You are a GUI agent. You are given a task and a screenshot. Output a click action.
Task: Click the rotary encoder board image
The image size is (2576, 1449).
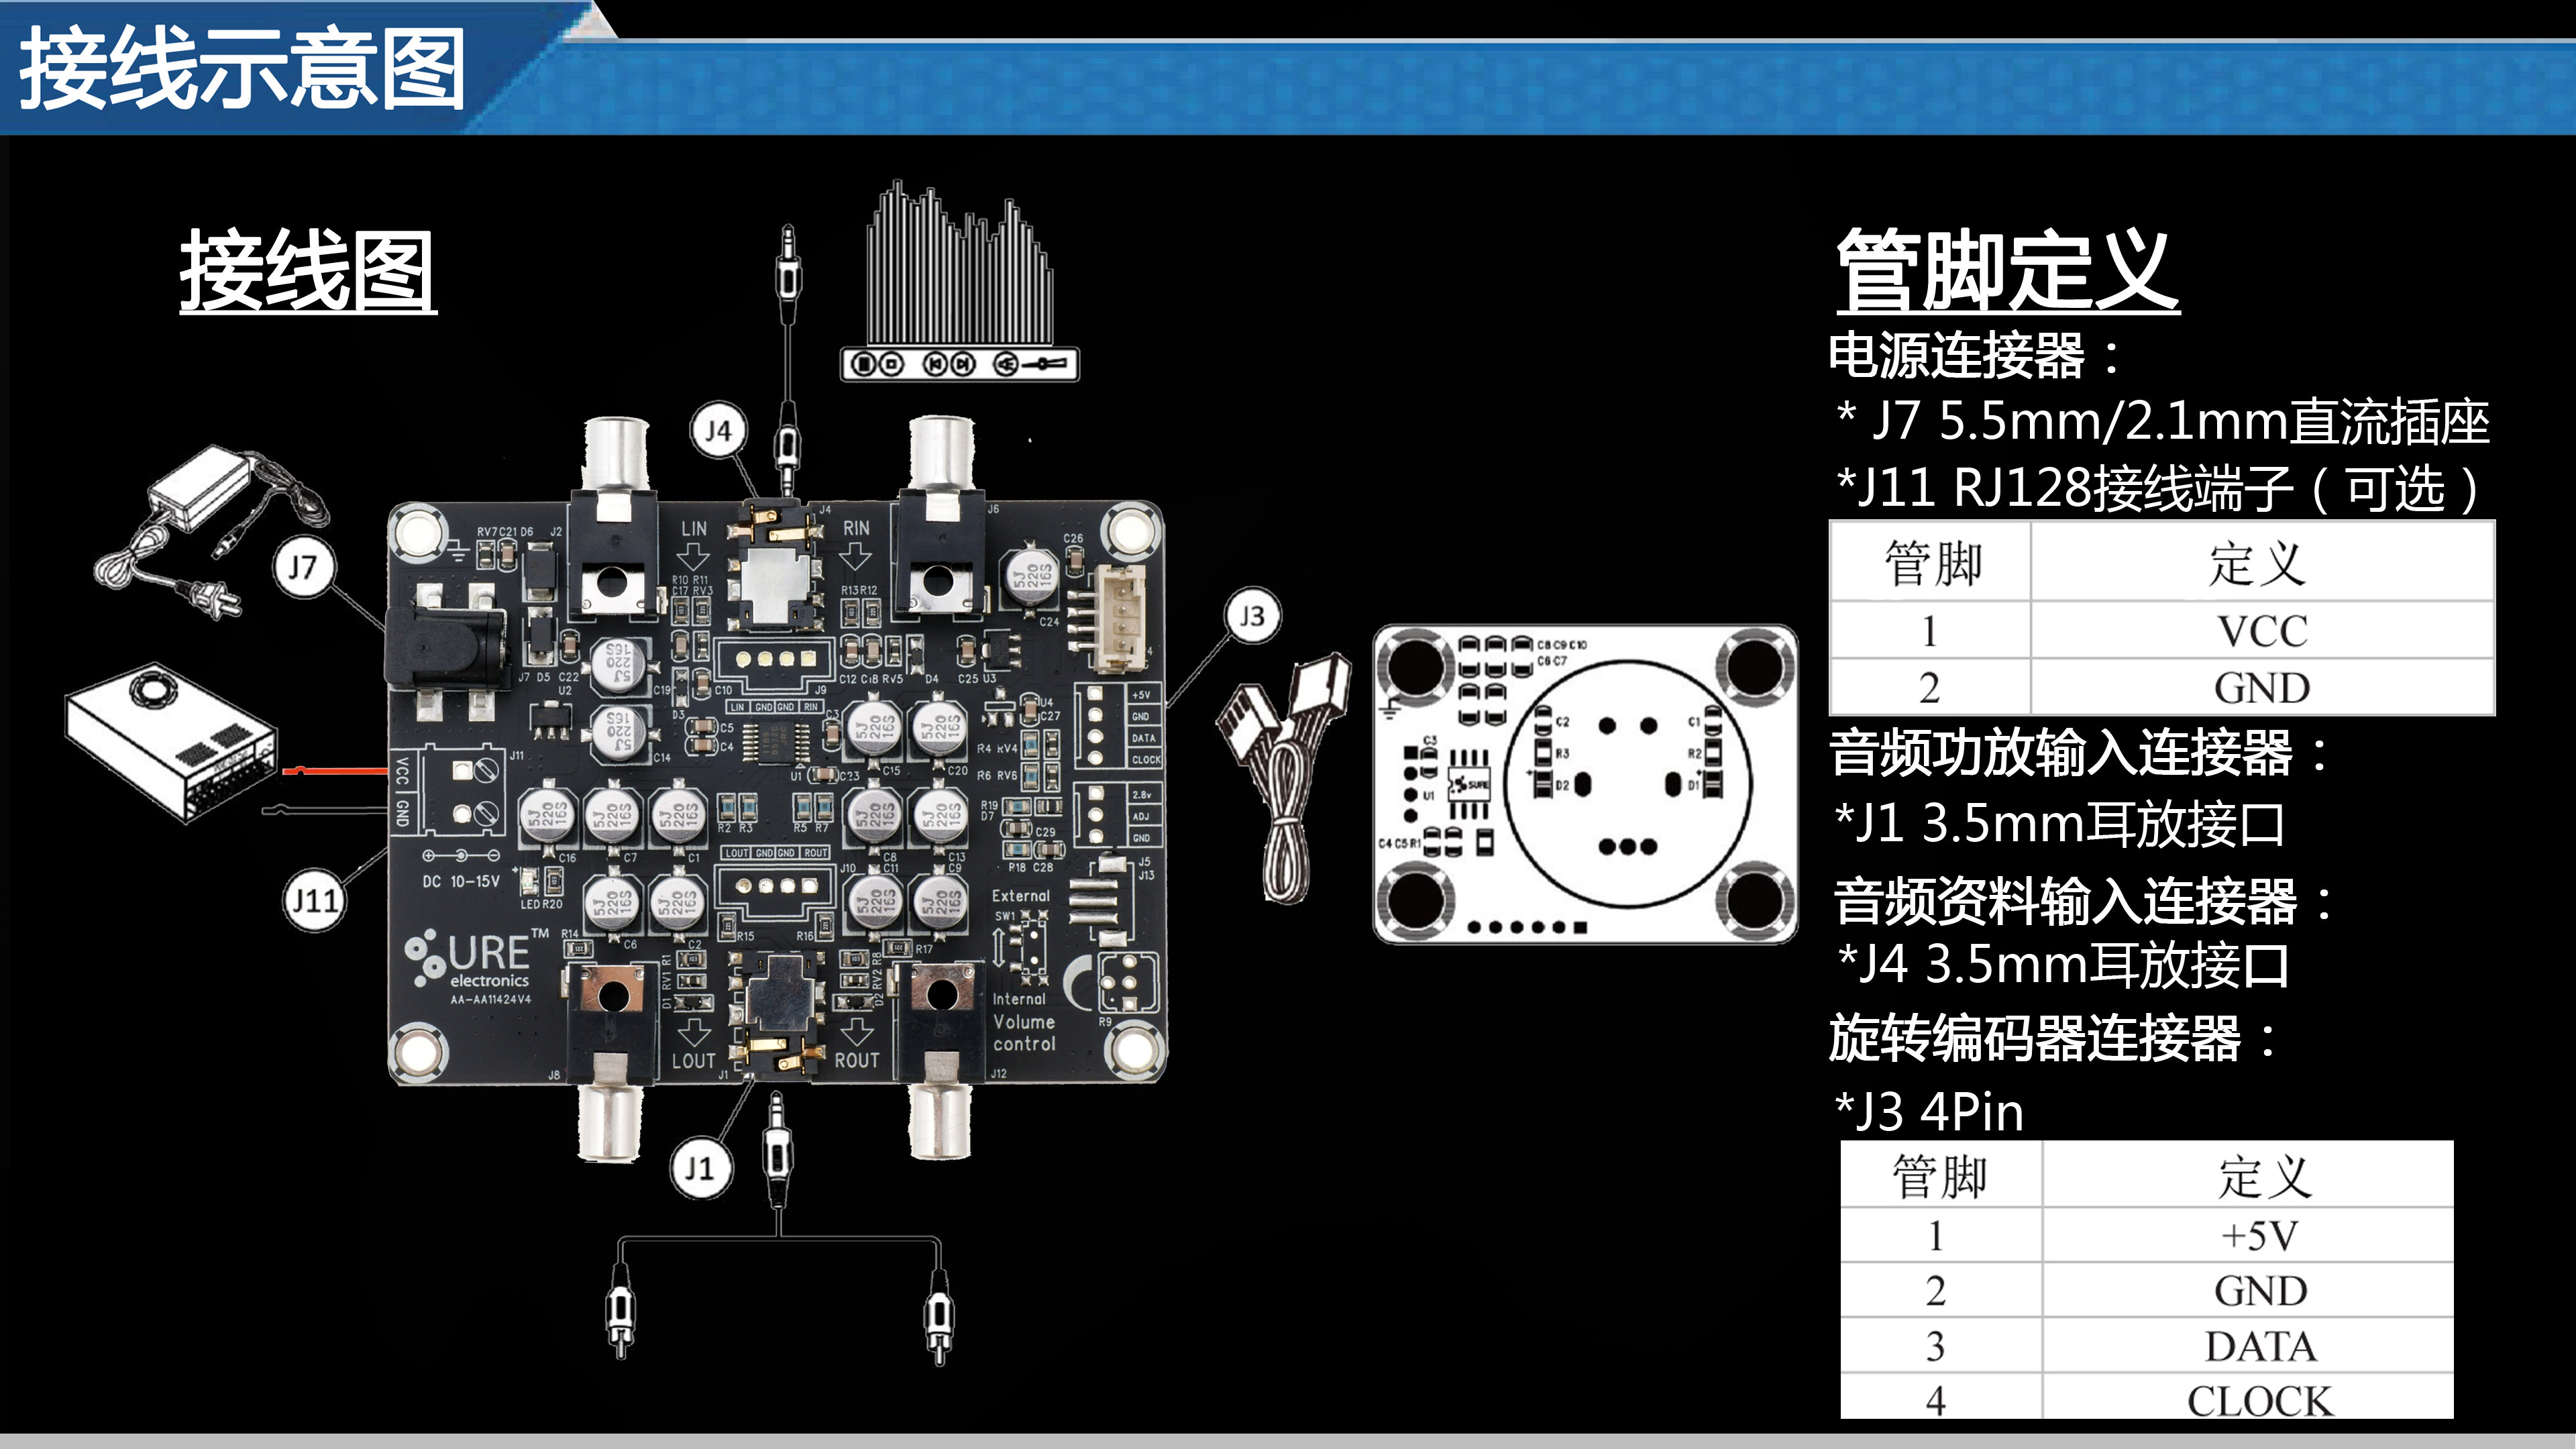[1585, 785]
